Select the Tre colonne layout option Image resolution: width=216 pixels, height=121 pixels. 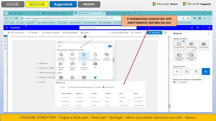204,45
